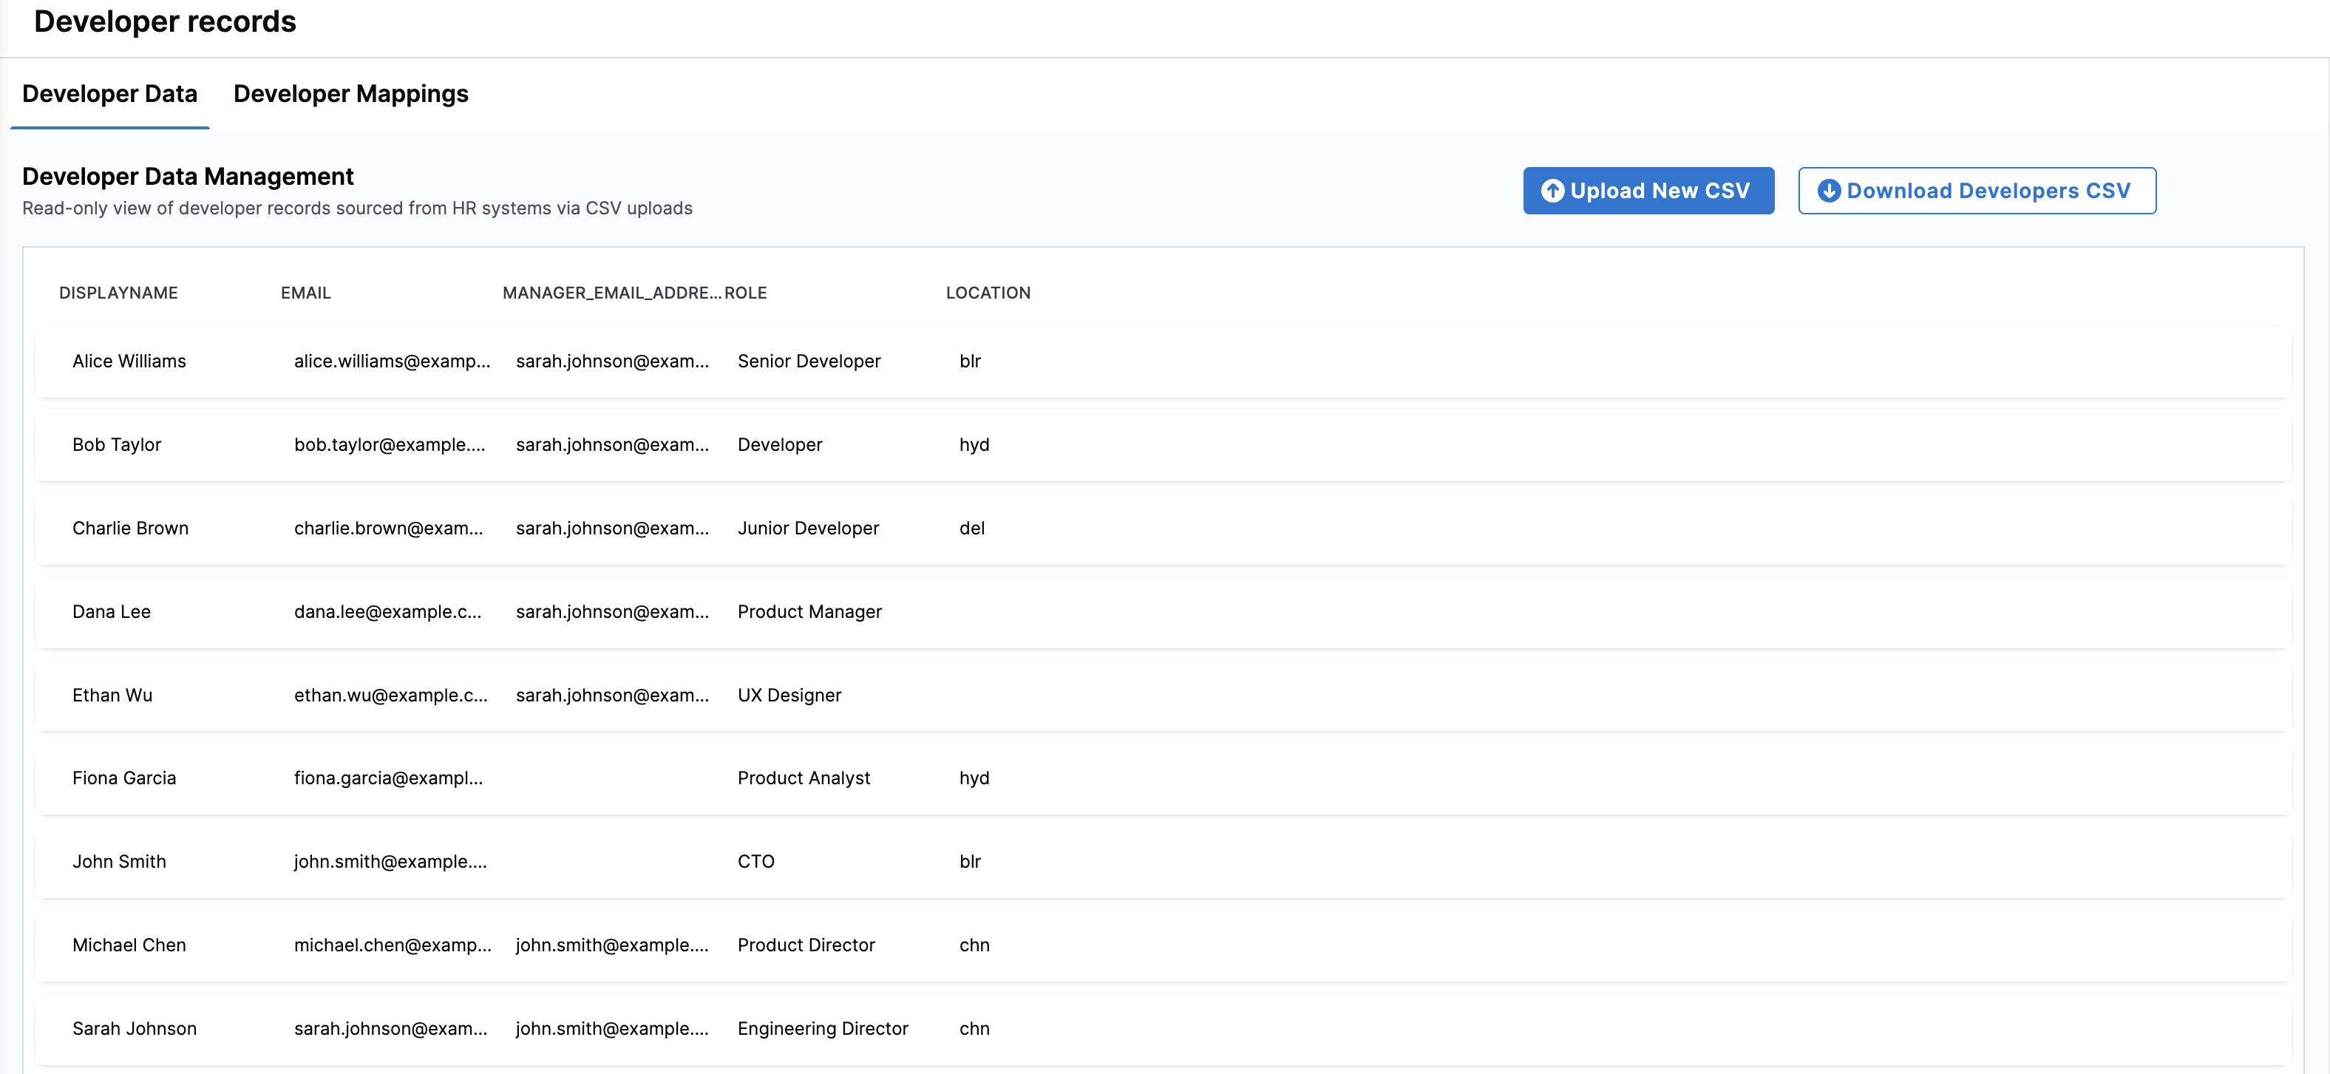Select the Alice Williams row
This screenshot has width=2330, height=1074.
pos(129,362)
